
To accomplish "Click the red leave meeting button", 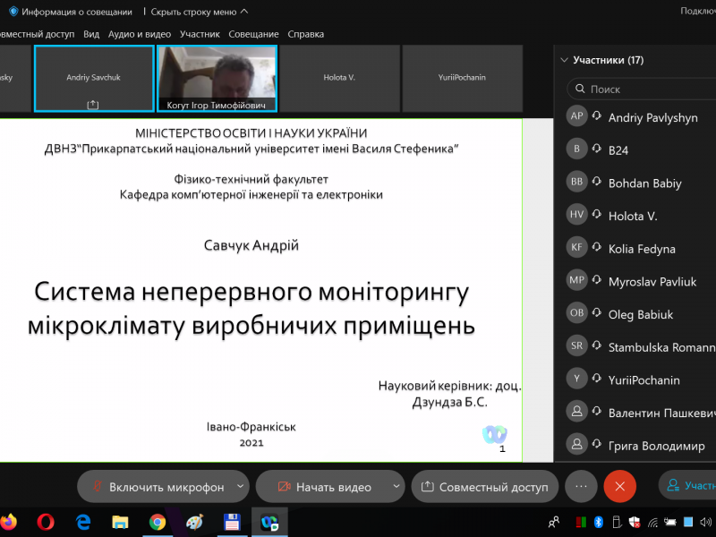I will tap(619, 486).
